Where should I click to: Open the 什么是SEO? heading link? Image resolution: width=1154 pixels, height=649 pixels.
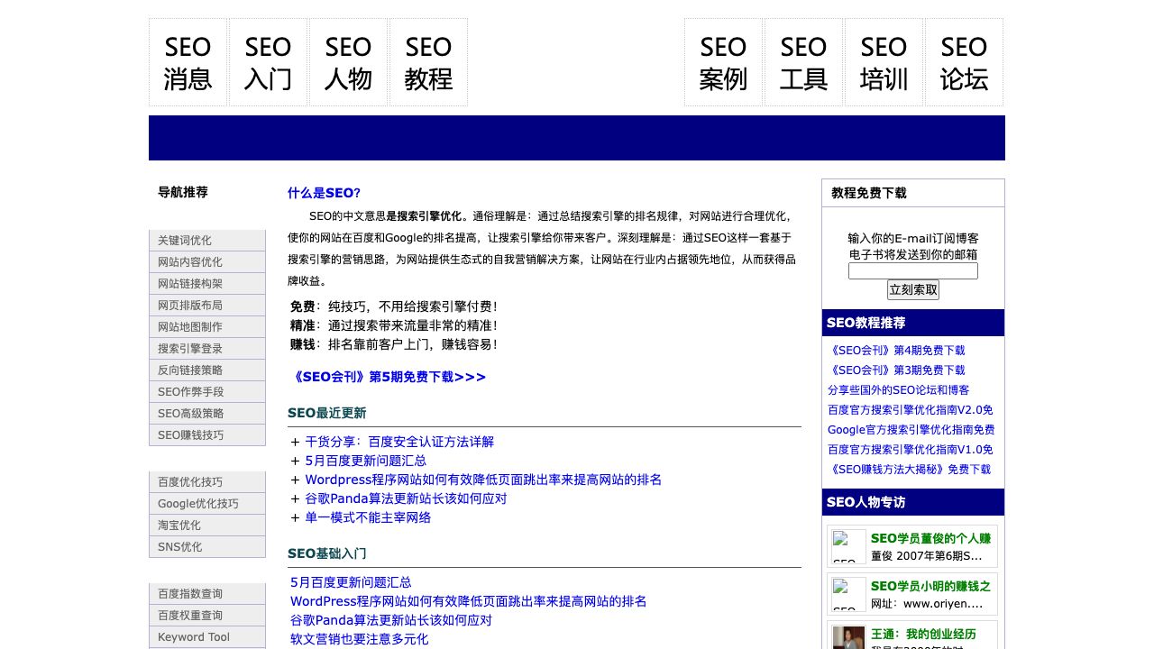click(x=324, y=193)
